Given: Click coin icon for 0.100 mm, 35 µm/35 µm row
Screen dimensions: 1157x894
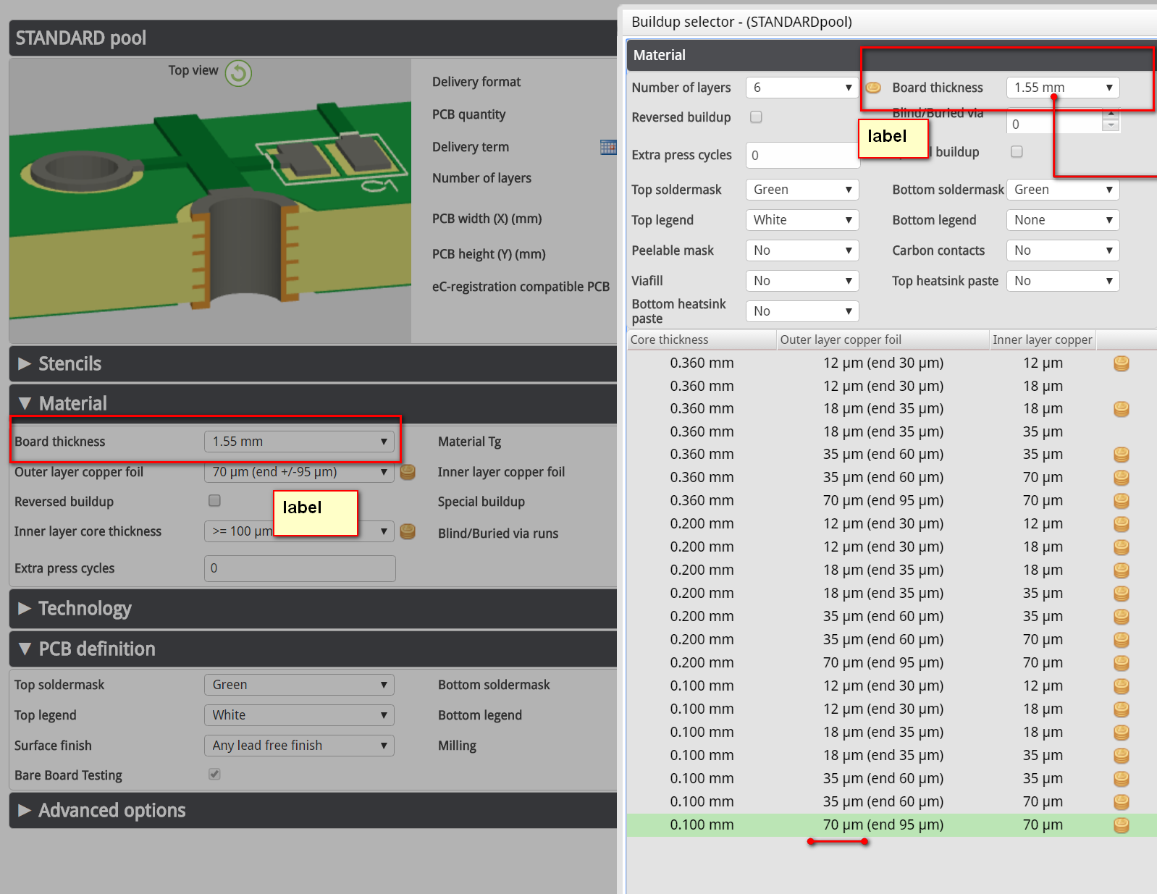Looking at the screenshot, I should tap(1121, 778).
